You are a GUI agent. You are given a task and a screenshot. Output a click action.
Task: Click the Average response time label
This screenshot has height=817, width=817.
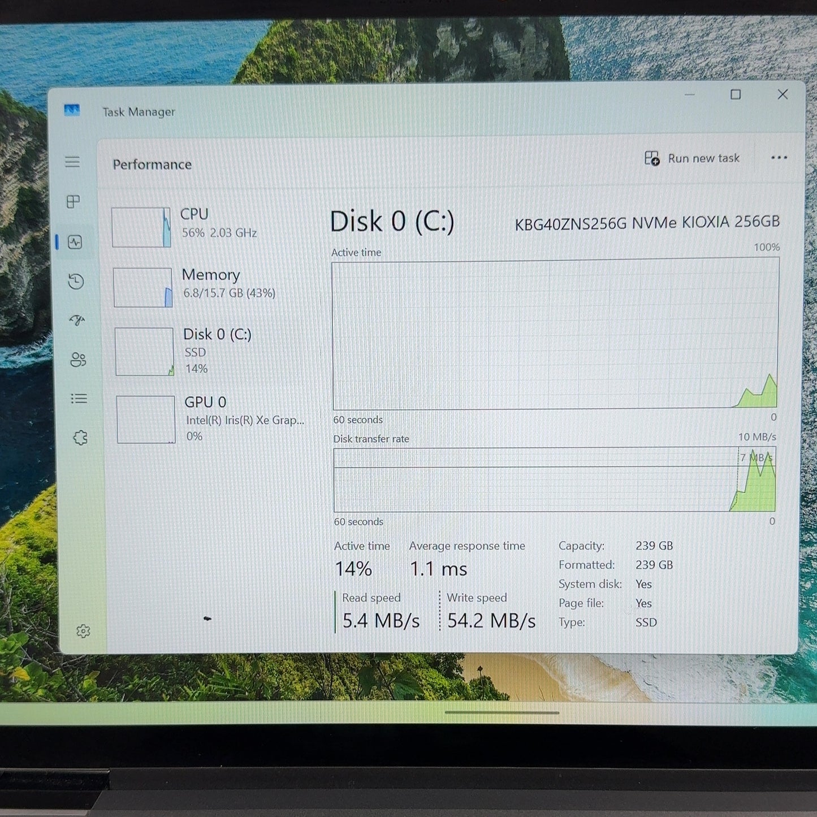point(467,546)
